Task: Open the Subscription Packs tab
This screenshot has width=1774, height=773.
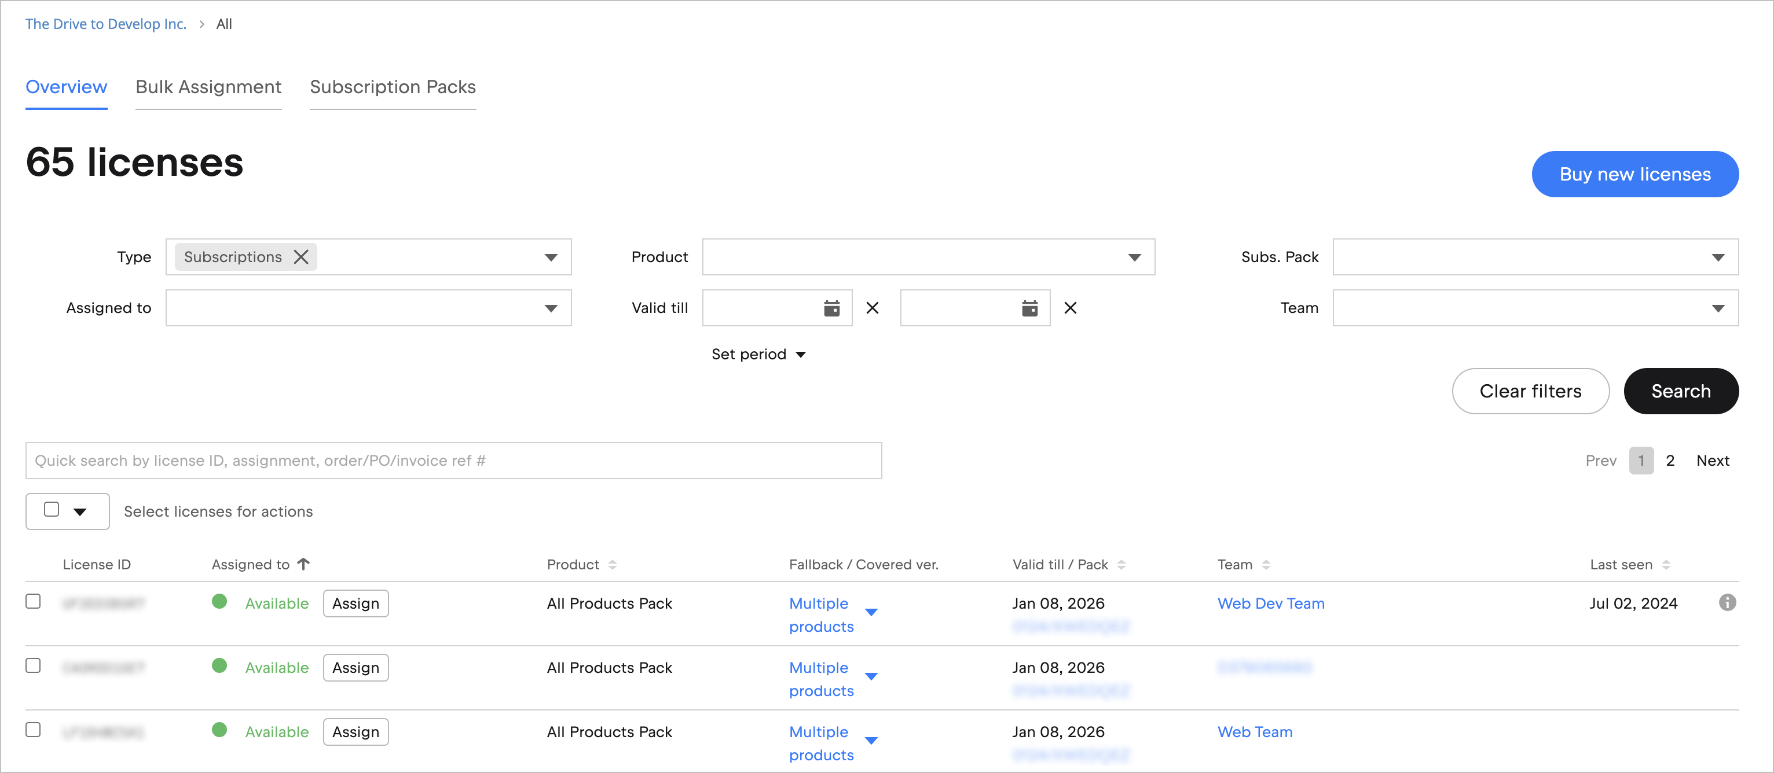Action: 393,87
